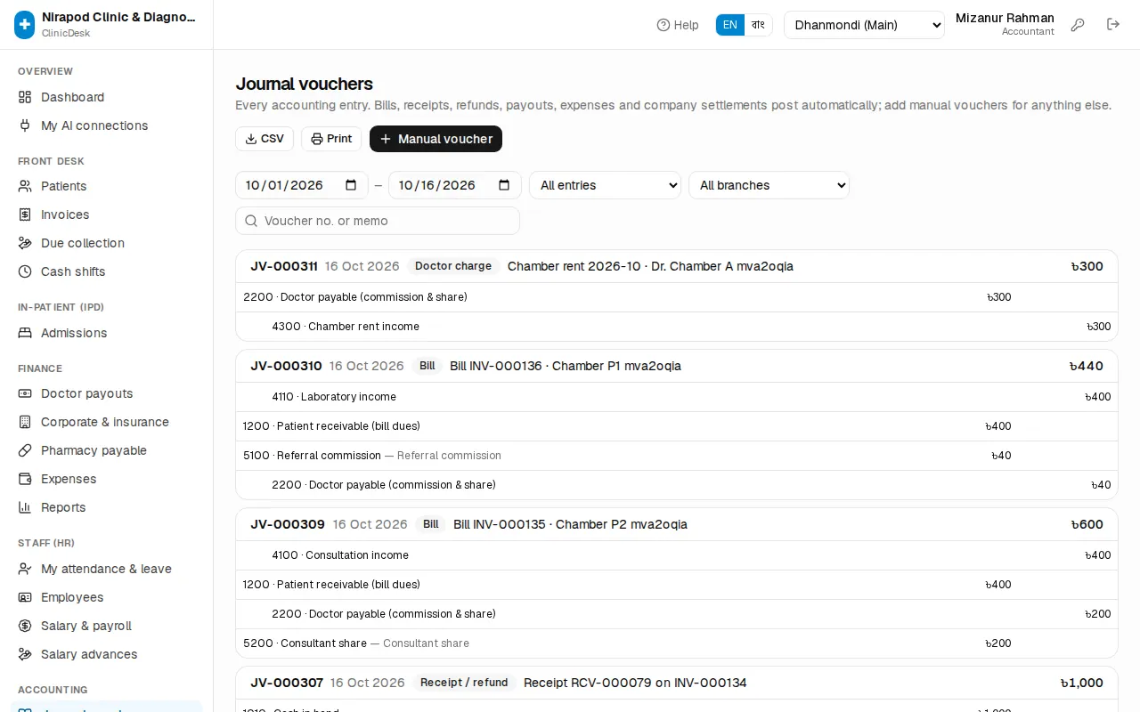
Task: Click voucher number JV-000309
Action: [288, 524]
